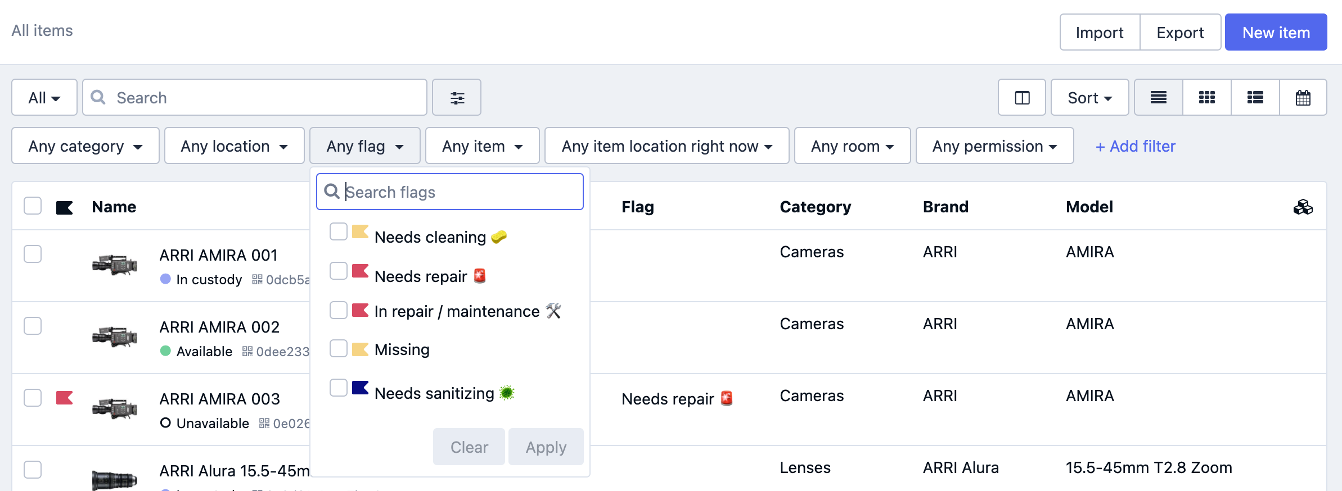Viewport: 1342px width, 491px height.
Task: Tick the Needs sanitizing flag checkbox
Action: (x=339, y=388)
